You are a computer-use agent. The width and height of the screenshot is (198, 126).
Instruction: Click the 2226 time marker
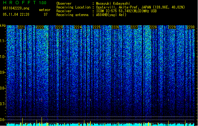[x=115, y=27]
